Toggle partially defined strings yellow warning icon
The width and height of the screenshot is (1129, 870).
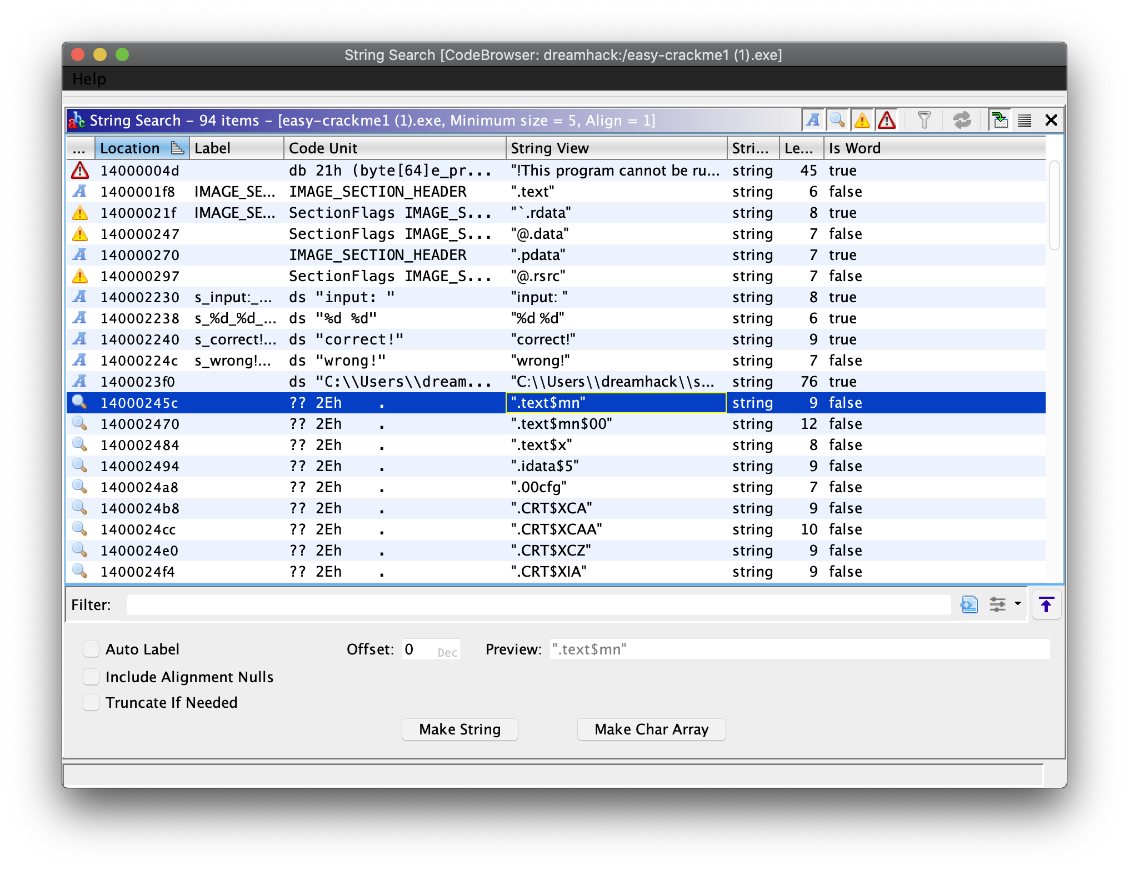862,120
